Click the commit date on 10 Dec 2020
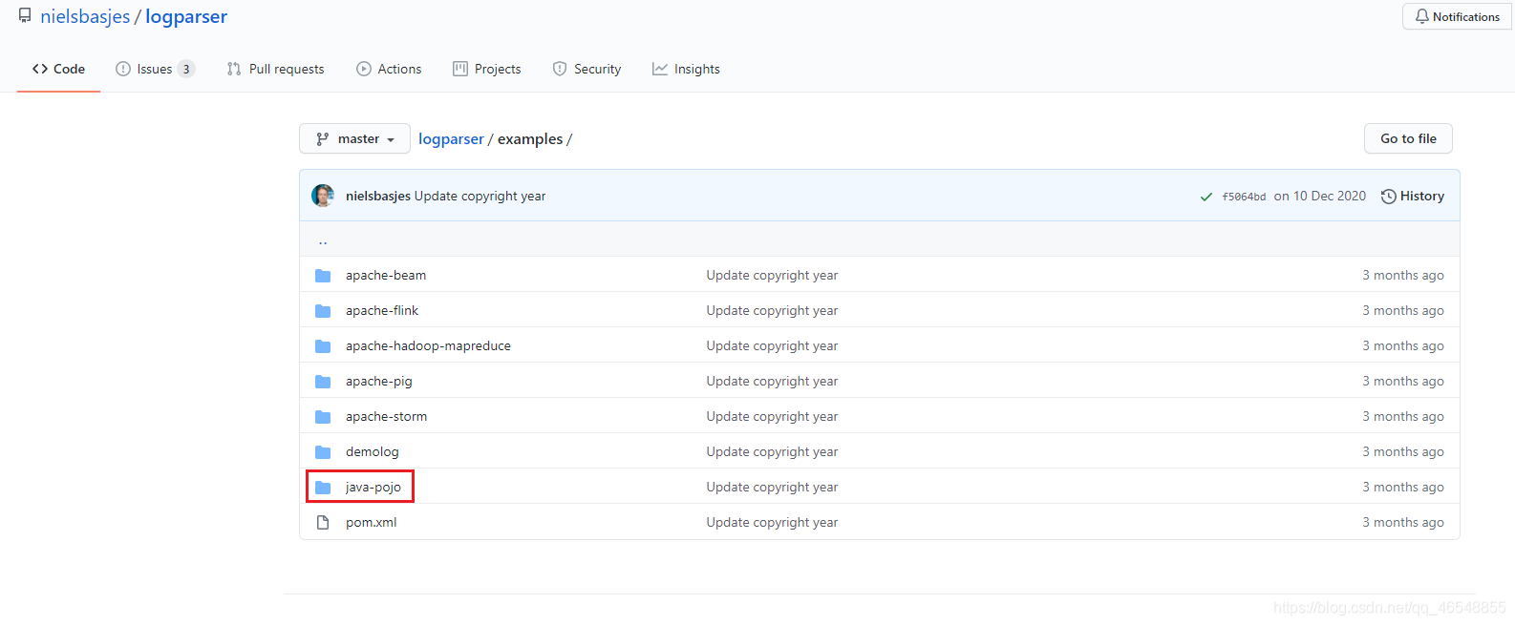 1319,196
